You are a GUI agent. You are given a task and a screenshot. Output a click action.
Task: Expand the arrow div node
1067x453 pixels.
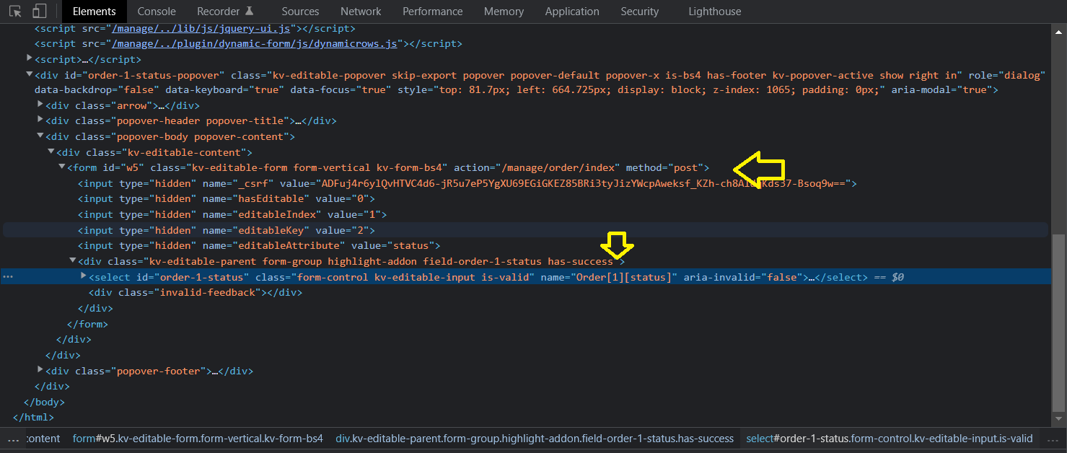(x=40, y=105)
